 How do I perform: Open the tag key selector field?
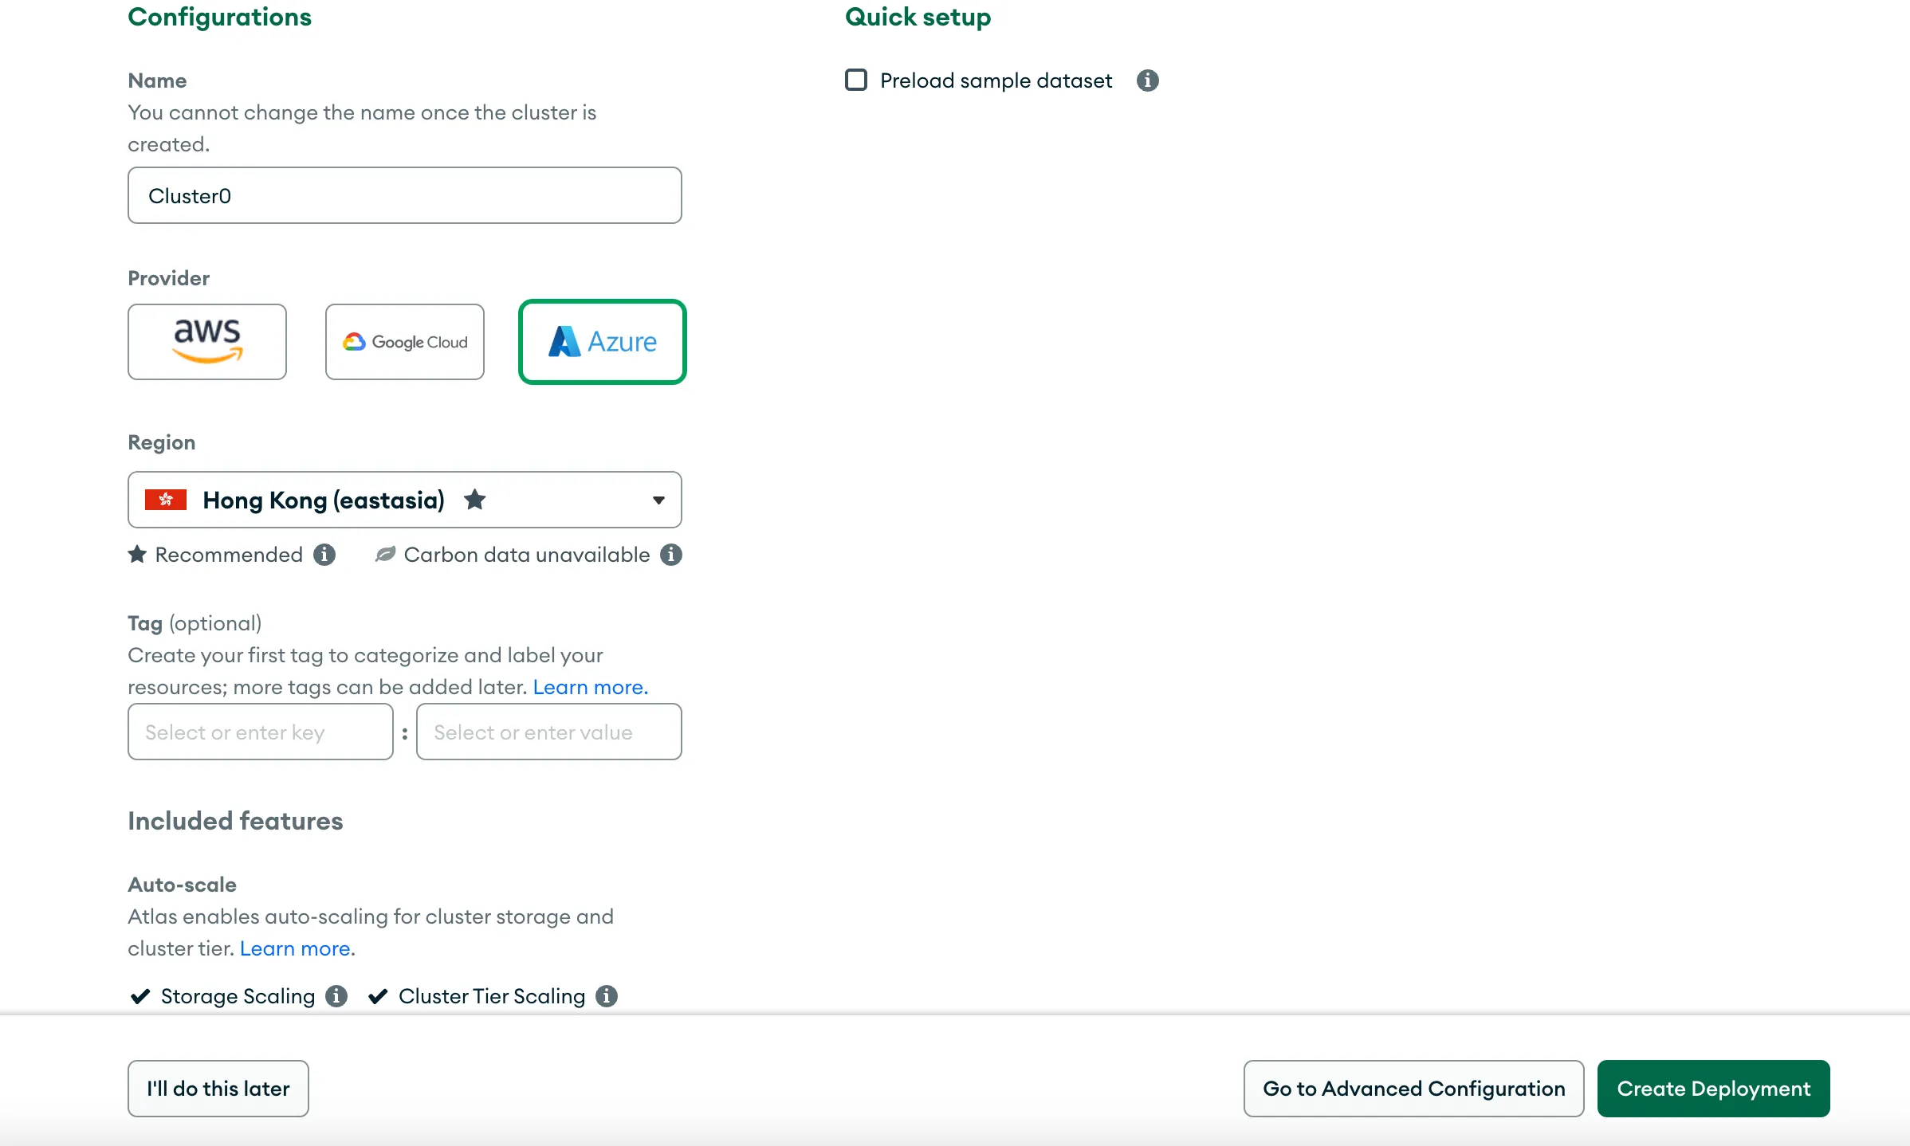point(261,732)
